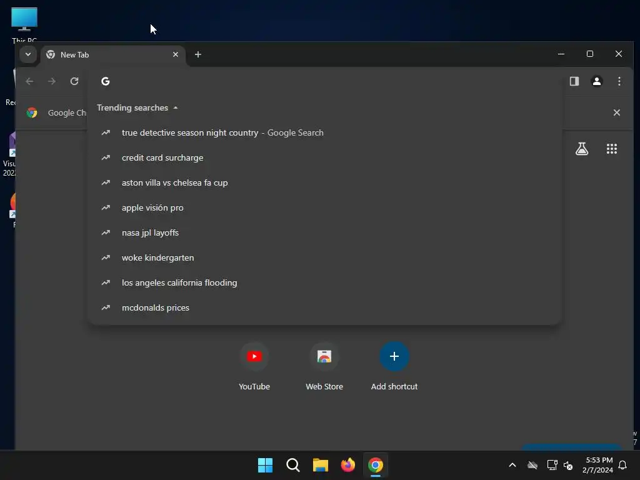Open the YouTube shortcut
Screen dimensions: 640x480
coord(254,366)
